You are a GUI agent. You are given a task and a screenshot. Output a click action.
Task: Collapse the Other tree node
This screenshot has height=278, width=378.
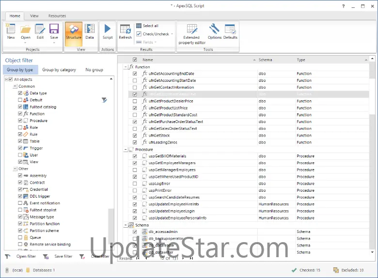click(15, 169)
